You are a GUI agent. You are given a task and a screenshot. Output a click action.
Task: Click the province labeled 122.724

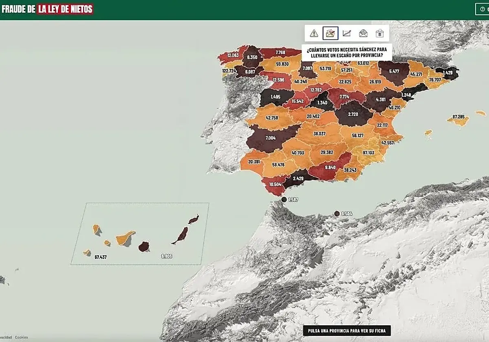point(229,71)
